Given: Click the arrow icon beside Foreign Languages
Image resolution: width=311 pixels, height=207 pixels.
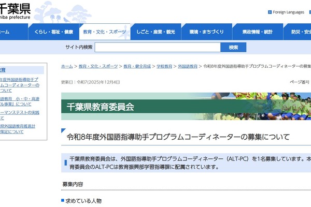Looking at the screenshot, I should [x=270, y=12].
